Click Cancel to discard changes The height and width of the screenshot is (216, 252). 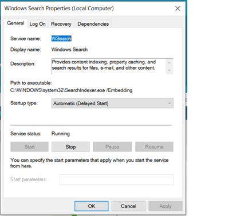pos(128,206)
